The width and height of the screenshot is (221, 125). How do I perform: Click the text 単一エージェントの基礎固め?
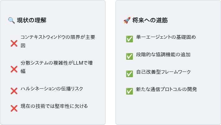point(166,37)
